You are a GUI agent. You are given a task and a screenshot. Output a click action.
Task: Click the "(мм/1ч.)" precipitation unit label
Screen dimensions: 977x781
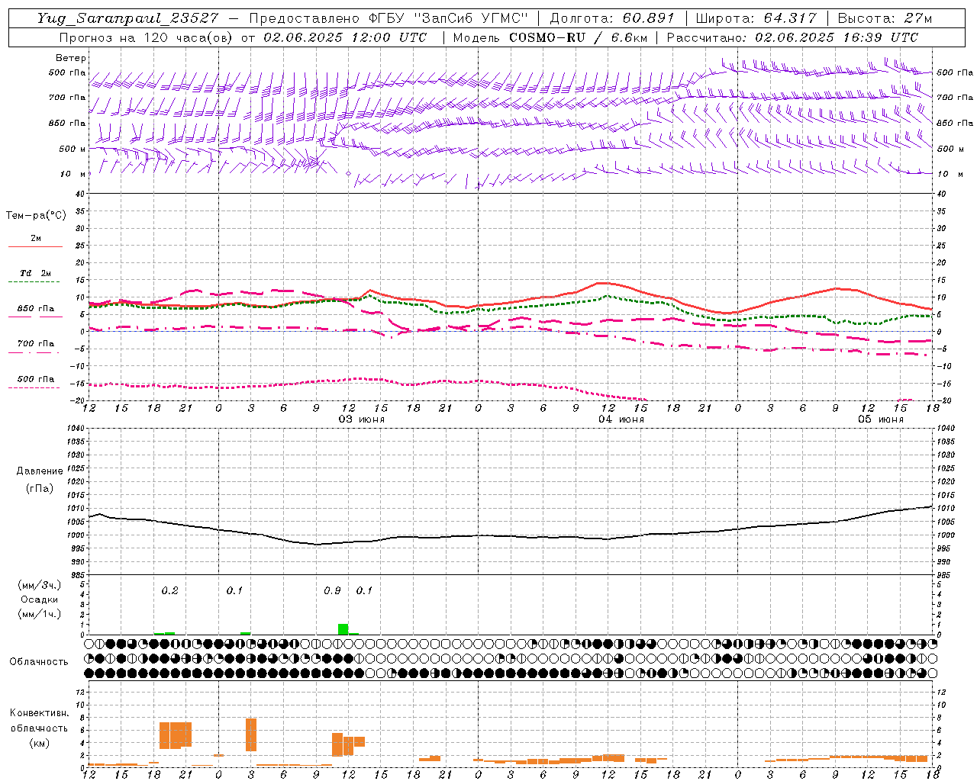pyautogui.click(x=40, y=614)
